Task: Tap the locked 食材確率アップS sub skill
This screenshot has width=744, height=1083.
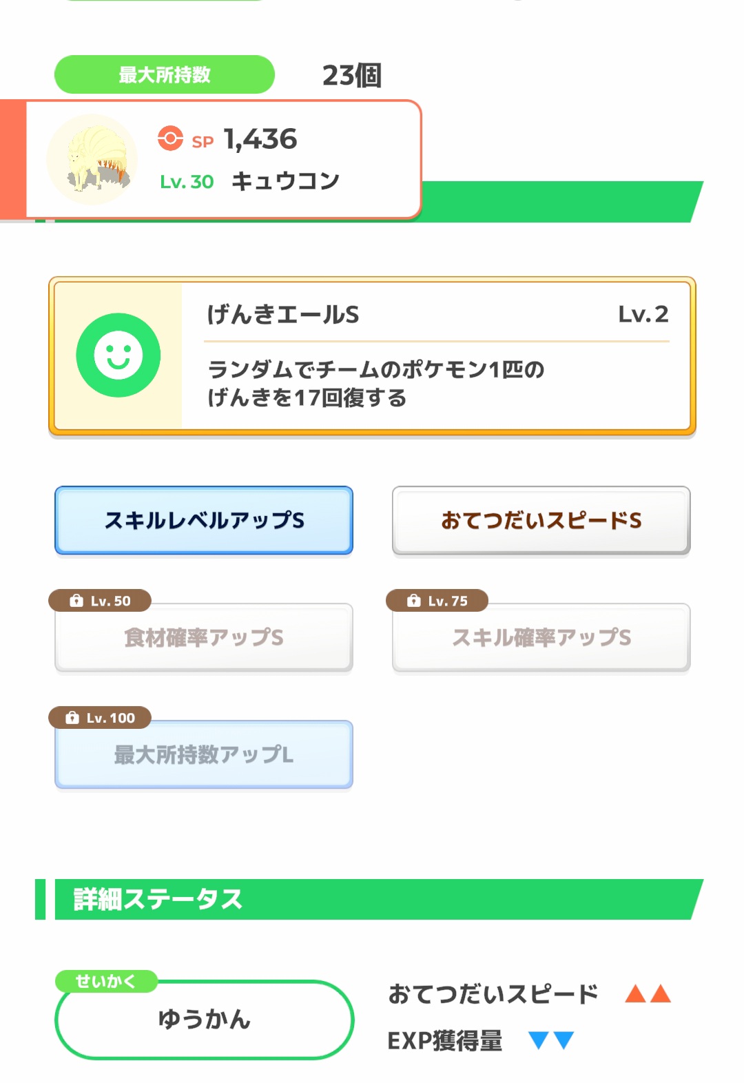Action: coord(204,637)
